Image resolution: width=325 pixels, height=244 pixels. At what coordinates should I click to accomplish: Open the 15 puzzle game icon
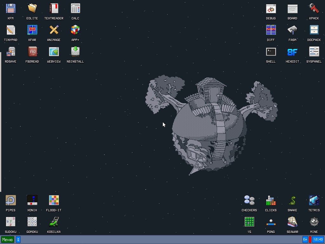click(x=249, y=222)
